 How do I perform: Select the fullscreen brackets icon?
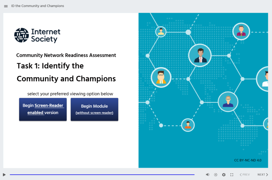click(232, 175)
